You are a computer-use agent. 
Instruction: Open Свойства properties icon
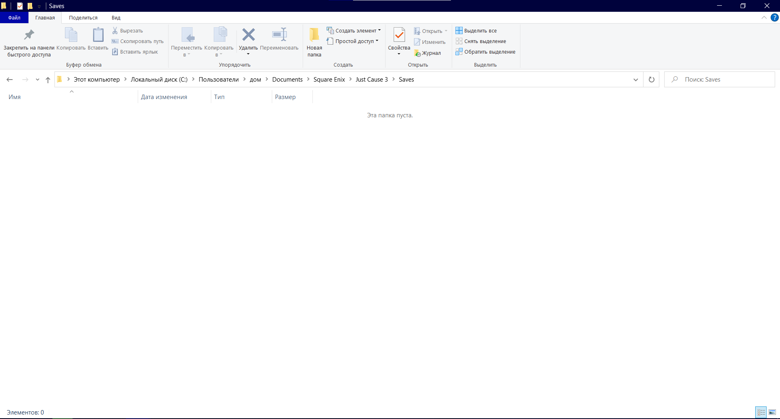point(399,35)
